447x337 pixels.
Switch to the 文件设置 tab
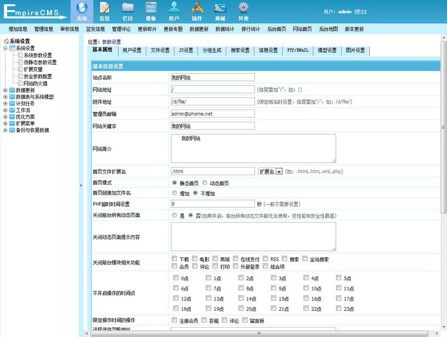pos(160,50)
